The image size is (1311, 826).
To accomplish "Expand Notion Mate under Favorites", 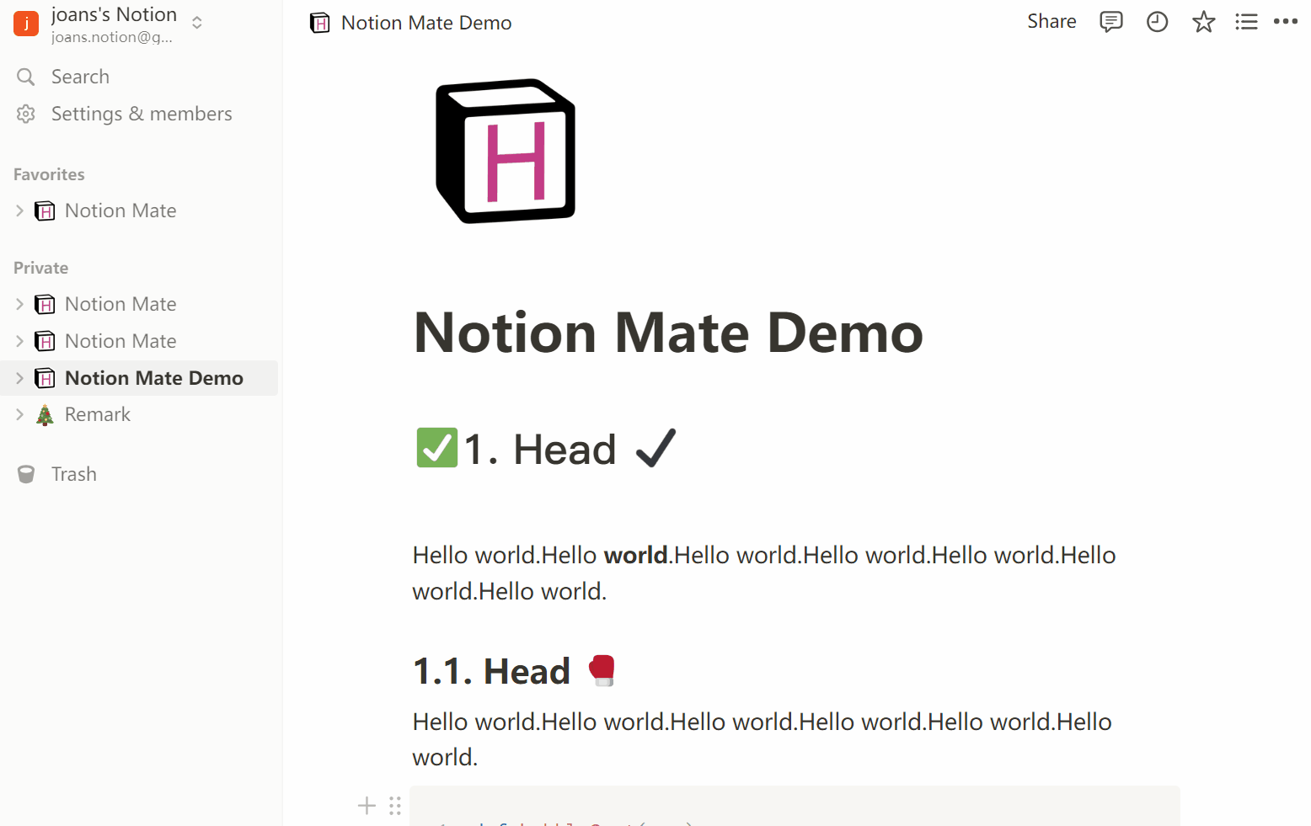I will (19, 210).
